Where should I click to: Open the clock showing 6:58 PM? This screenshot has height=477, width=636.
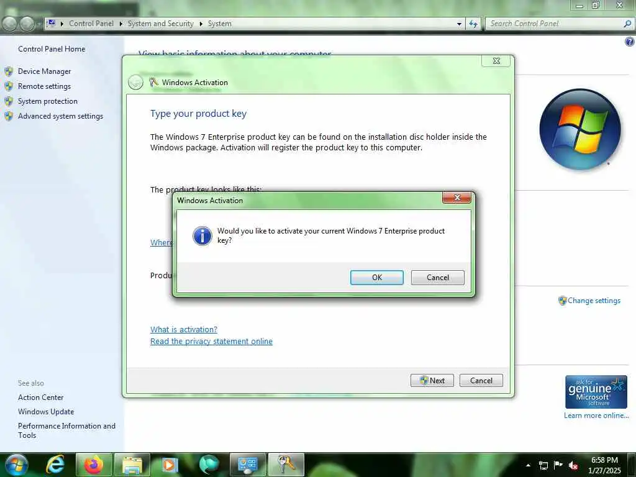click(604, 465)
